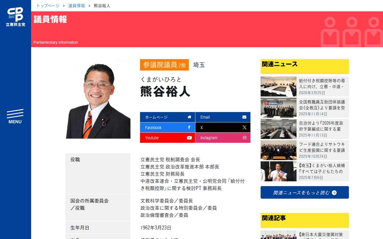Click 文教科学委員会／委員長 text
Screen dimensions: 383x239
click(167, 201)
